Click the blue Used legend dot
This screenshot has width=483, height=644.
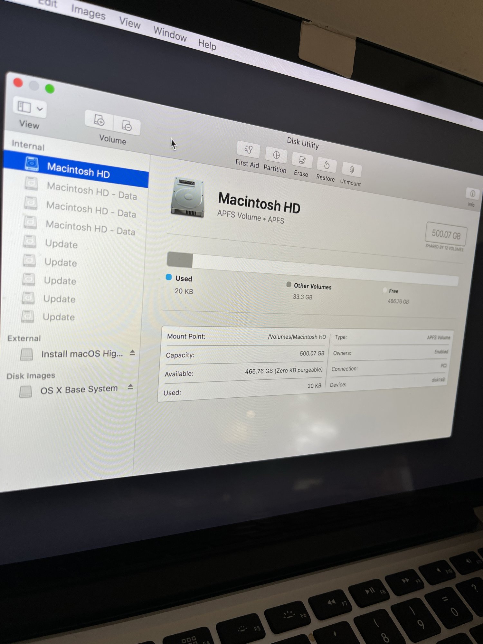[x=169, y=277]
